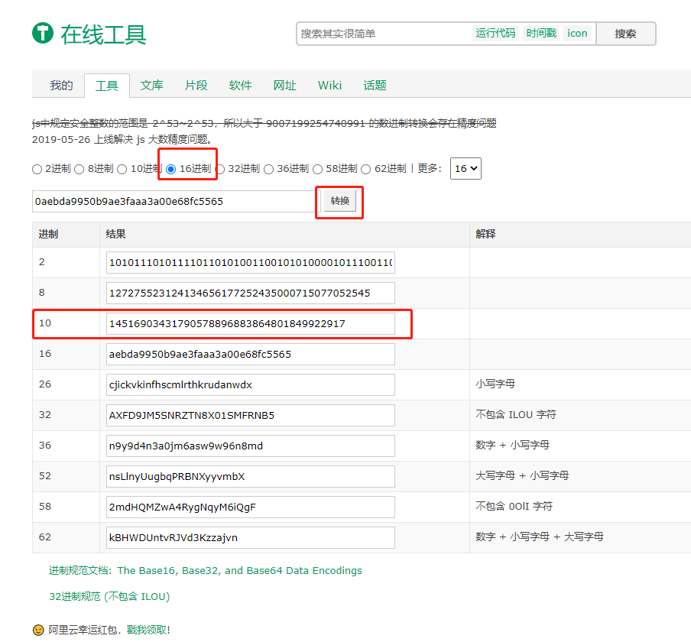
Task: Select the 8进制 radio button
Action: [x=79, y=169]
